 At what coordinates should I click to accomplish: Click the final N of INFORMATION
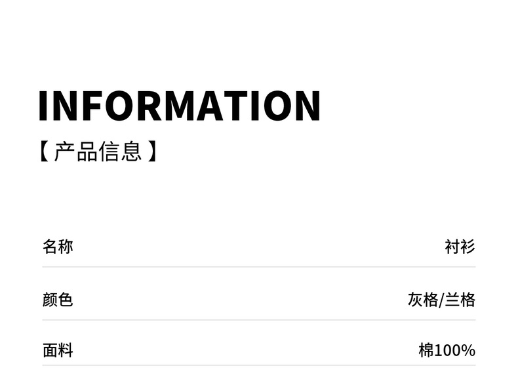pyautogui.click(x=306, y=106)
